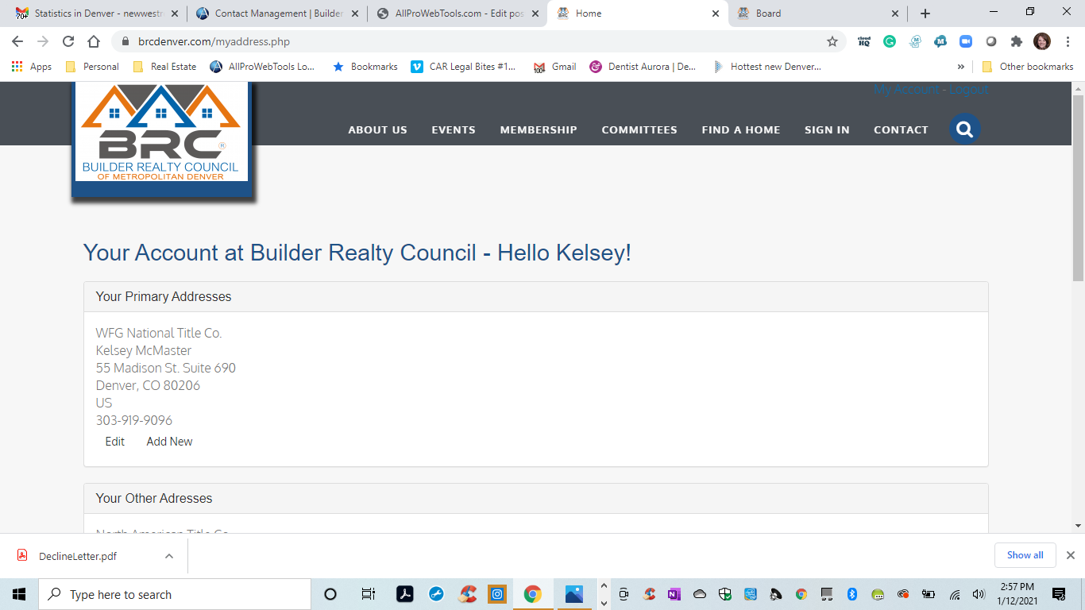Open the Other bookmarks folder
The image size is (1085, 610).
pyautogui.click(x=1028, y=67)
